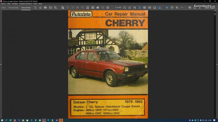218x122 pixels.
Task: Send the document by email using the envelope icon
Action: [50, 8]
